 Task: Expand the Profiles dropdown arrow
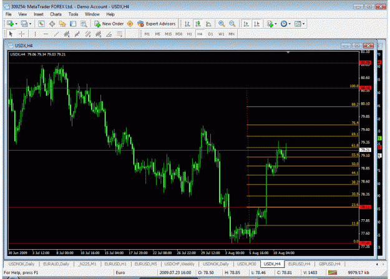(x=31, y=24)
